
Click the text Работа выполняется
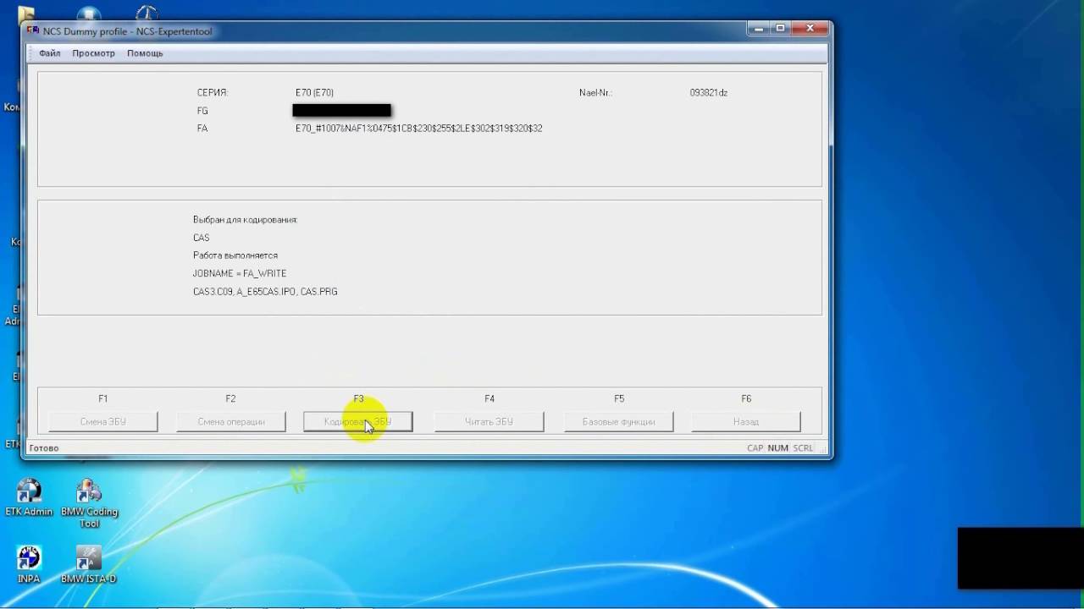click(235, 255)
